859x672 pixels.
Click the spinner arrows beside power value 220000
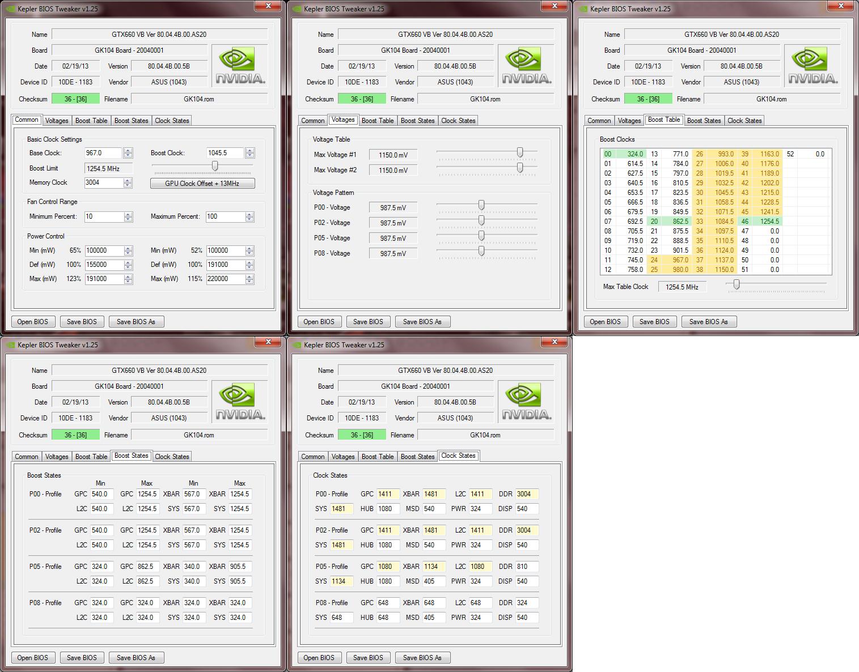click(x=250, y=279)
